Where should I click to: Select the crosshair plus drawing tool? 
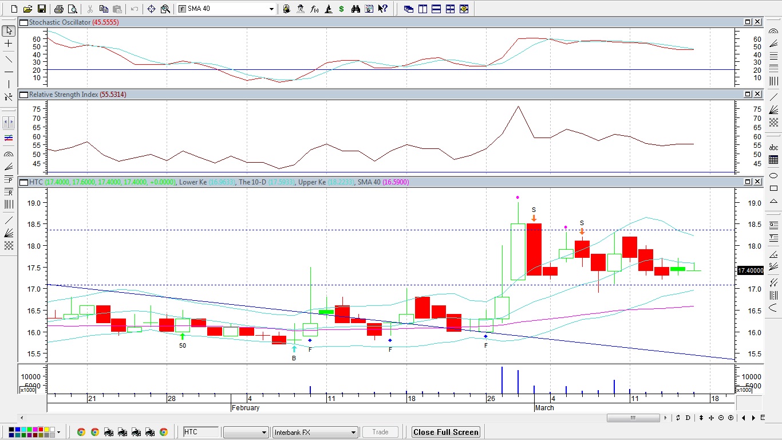click(x=9, y=44)
